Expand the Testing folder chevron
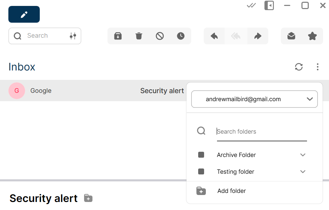Screen dimensions: 329x210 point(303,172)
